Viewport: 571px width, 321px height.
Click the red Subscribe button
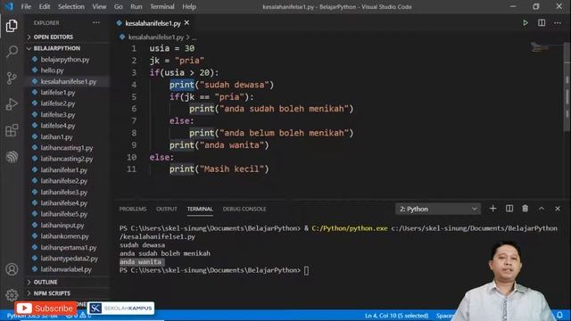[x=46, y=309]
